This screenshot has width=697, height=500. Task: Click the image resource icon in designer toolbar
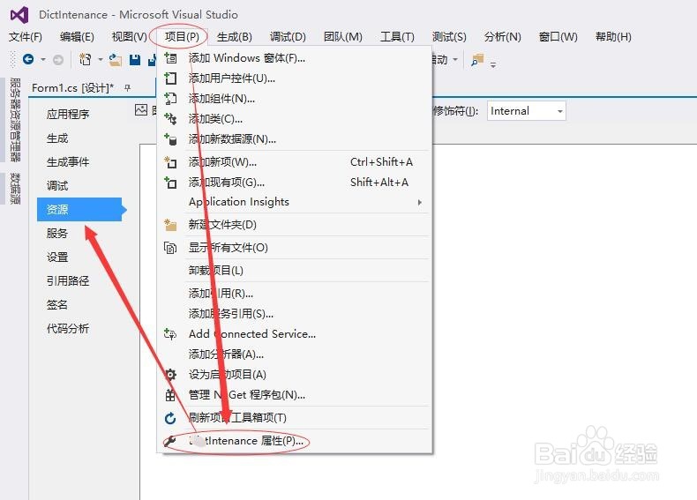[141, 109]
